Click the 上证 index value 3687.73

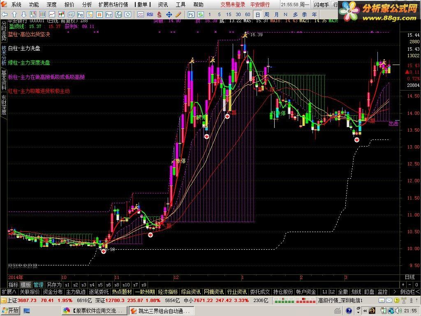(27, 300)
